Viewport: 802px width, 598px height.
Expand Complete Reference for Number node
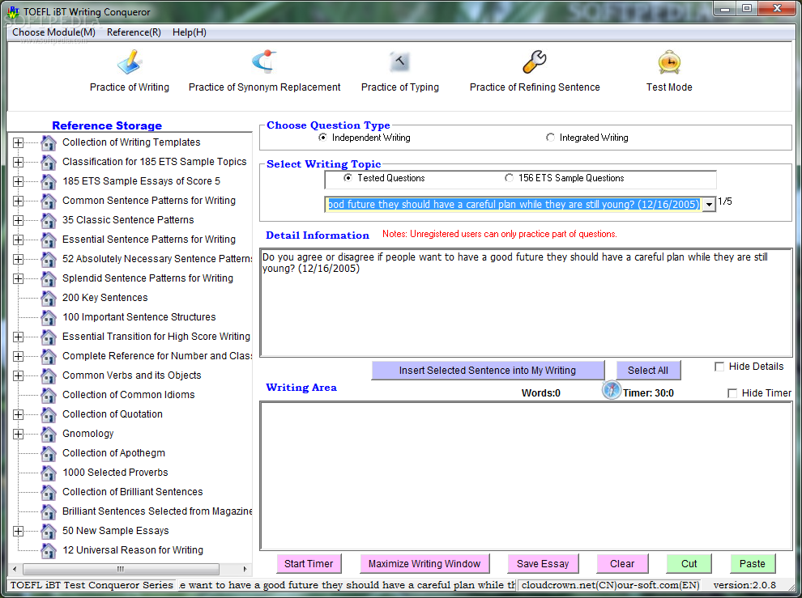click(x=18, y=356)
